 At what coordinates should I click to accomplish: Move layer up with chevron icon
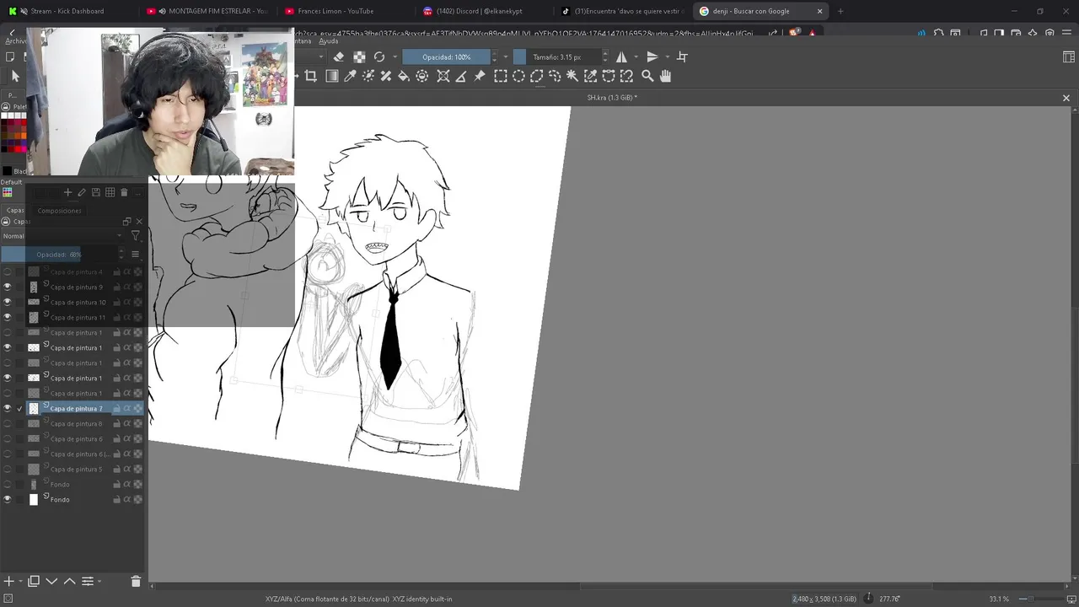(70, 581)
